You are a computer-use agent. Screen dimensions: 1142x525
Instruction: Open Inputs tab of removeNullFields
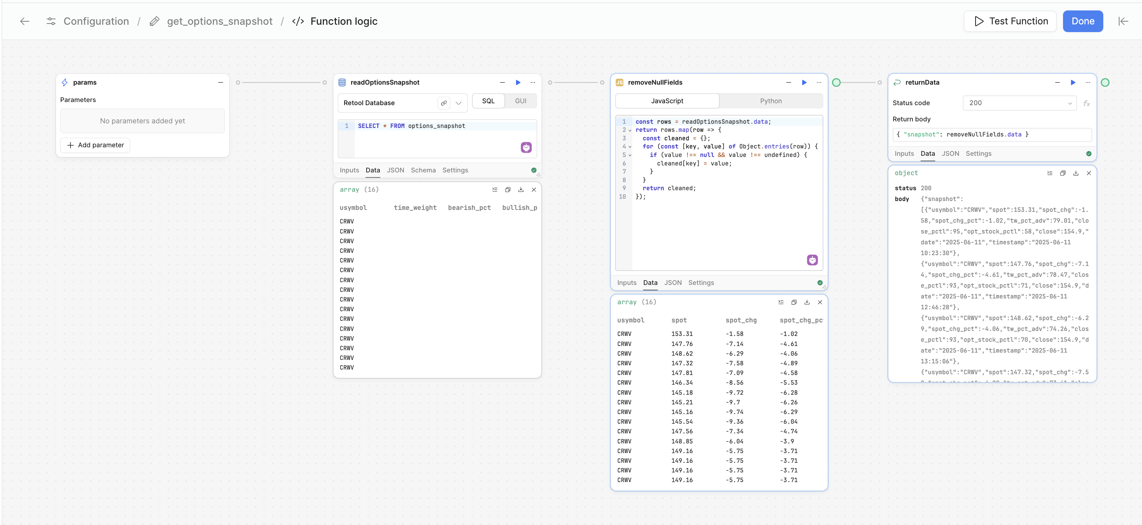626,283
